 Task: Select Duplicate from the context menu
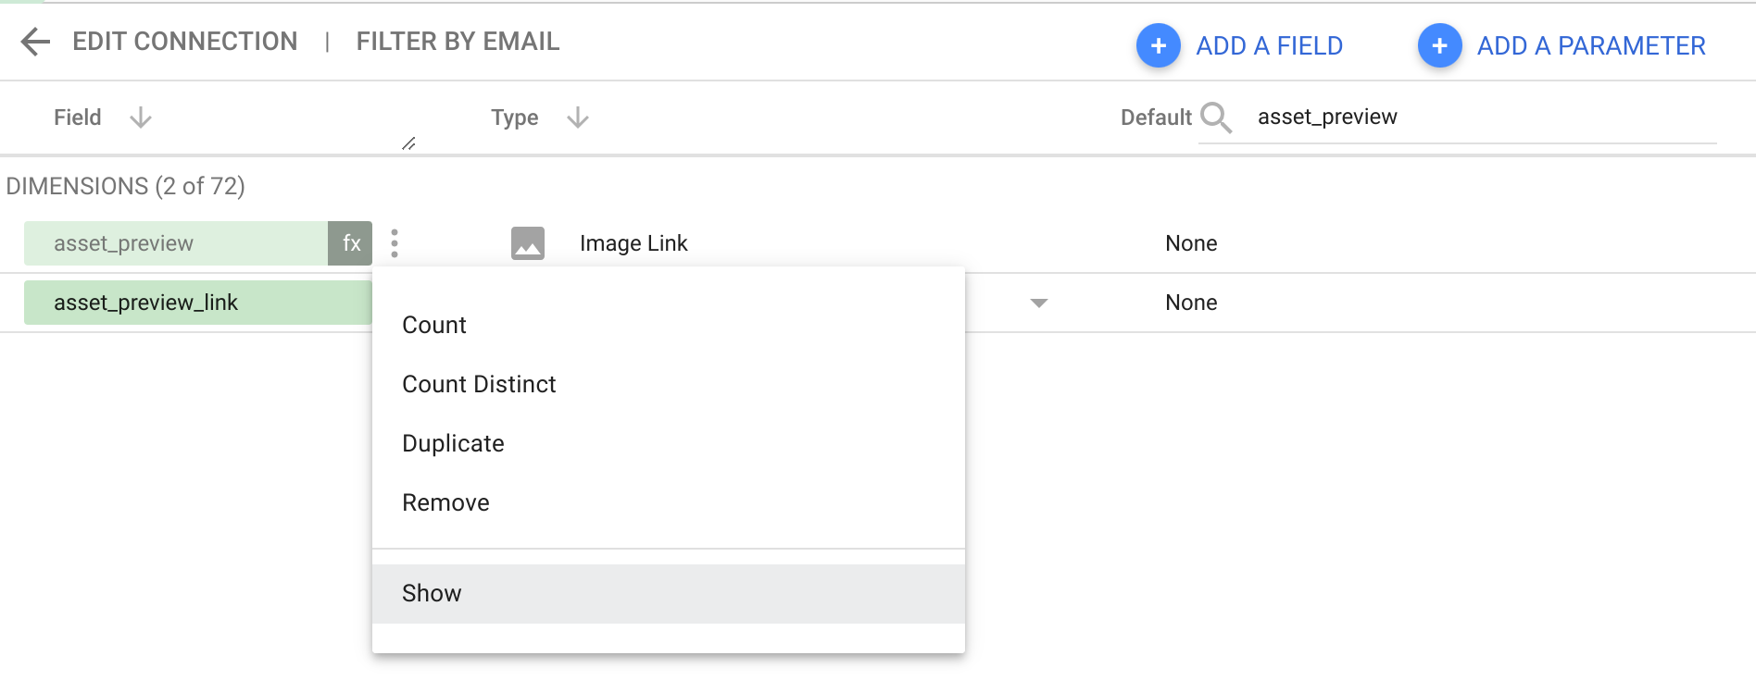[453, 443]
